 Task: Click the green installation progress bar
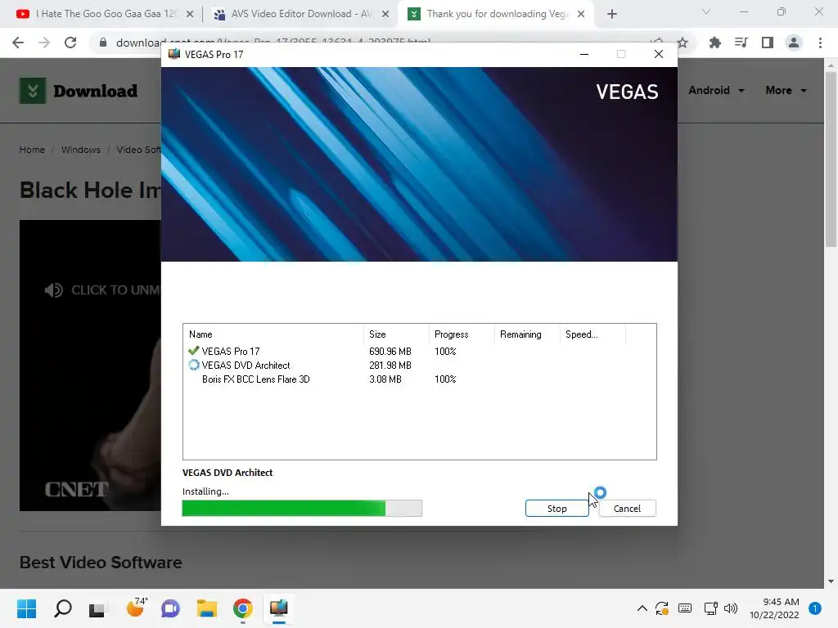[302, 509]
